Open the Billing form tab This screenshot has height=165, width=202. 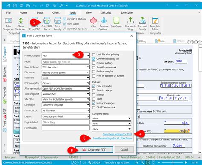click(141, 41)
